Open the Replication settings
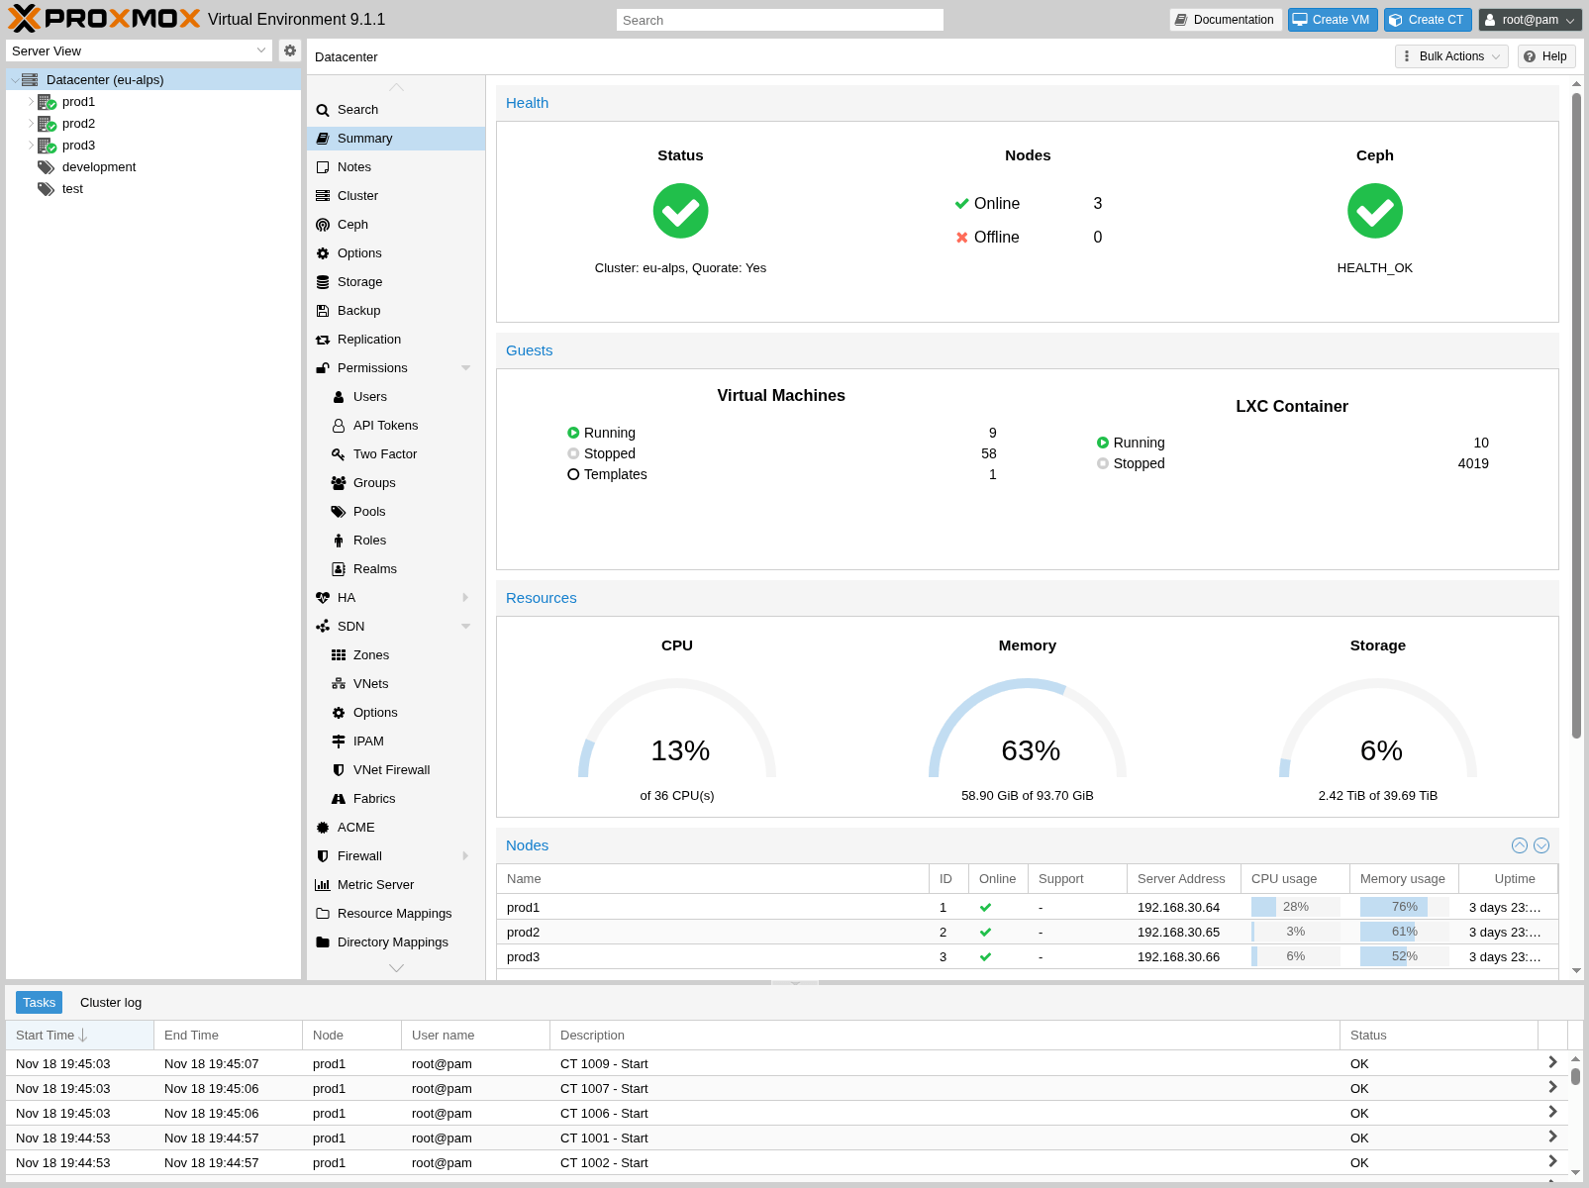 [x=370, y=339]
